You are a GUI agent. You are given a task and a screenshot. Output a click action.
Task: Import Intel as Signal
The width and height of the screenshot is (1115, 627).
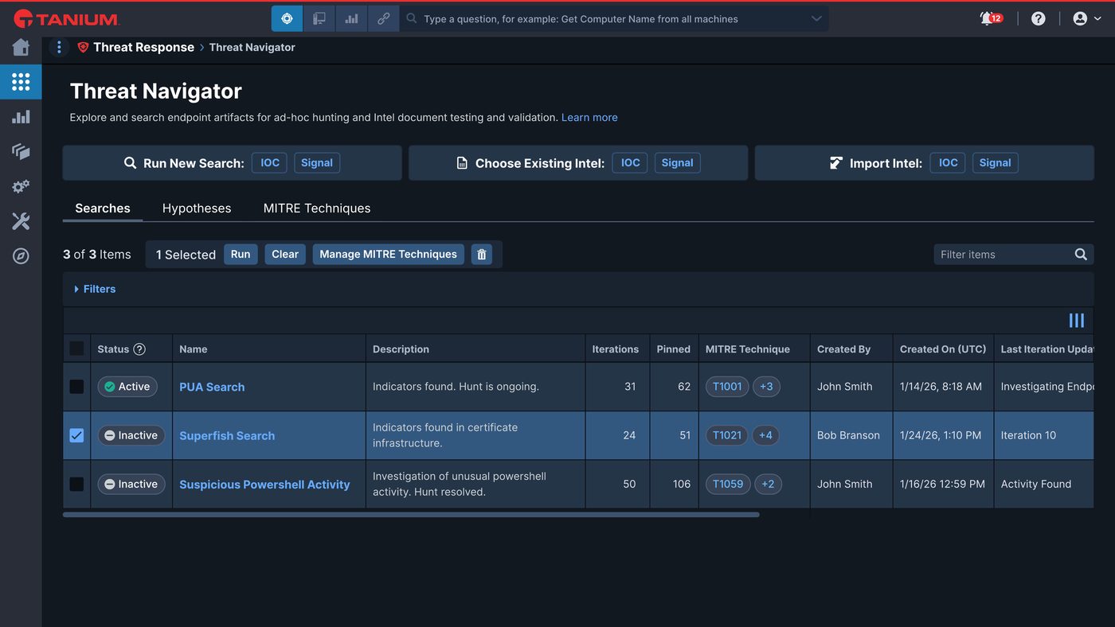point(995,162)
